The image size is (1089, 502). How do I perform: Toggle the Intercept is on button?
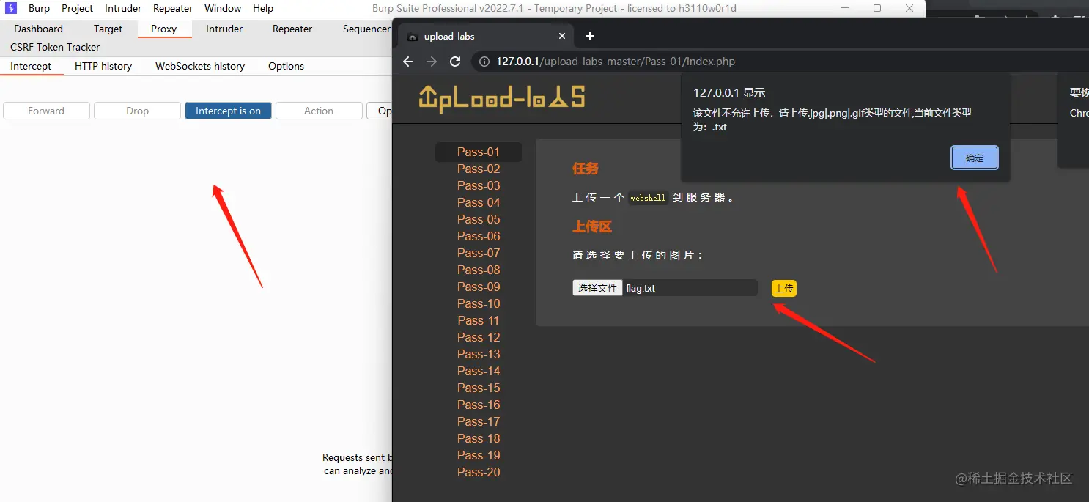click(x=228, y=111)
